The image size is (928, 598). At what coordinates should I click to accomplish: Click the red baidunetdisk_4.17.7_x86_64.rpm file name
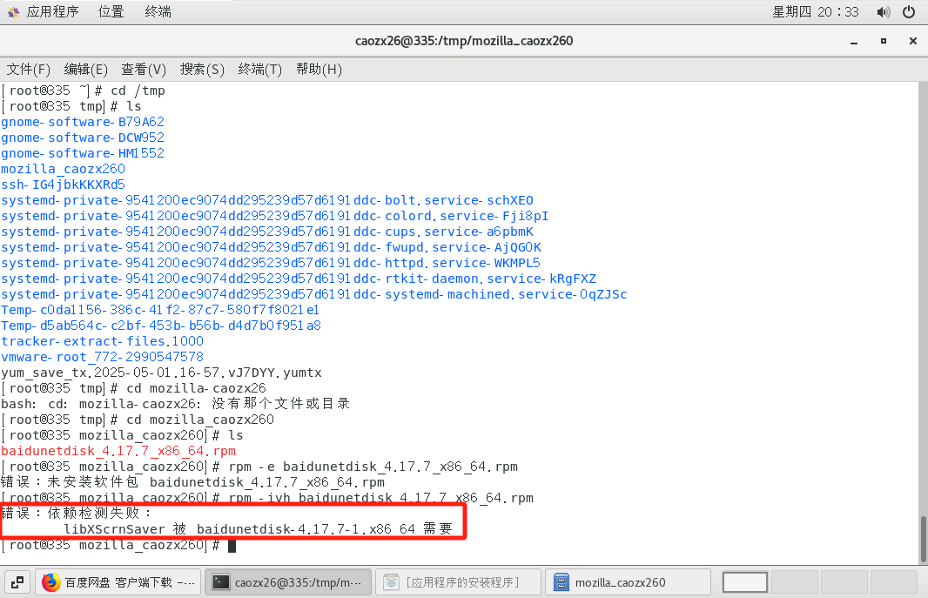click(x=118, y=451)
